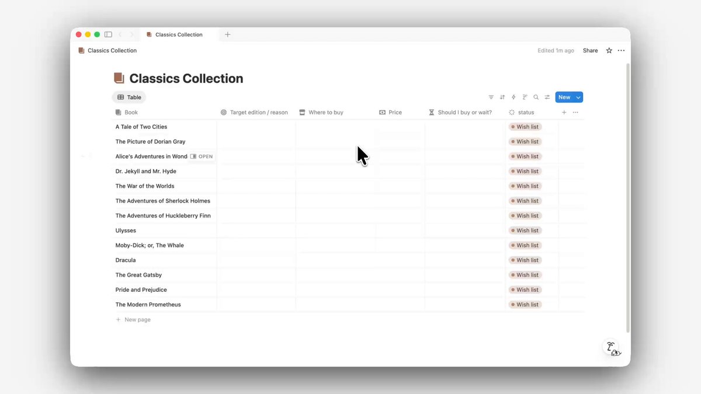Screen dimensions: 701x394
Task: Open Wish list status for Dracula
Action: pos(525,260)
